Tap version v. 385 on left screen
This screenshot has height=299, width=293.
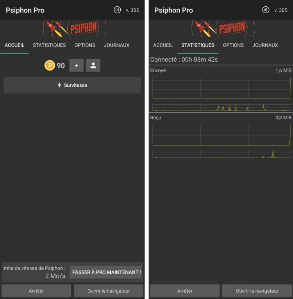[132, 10]
